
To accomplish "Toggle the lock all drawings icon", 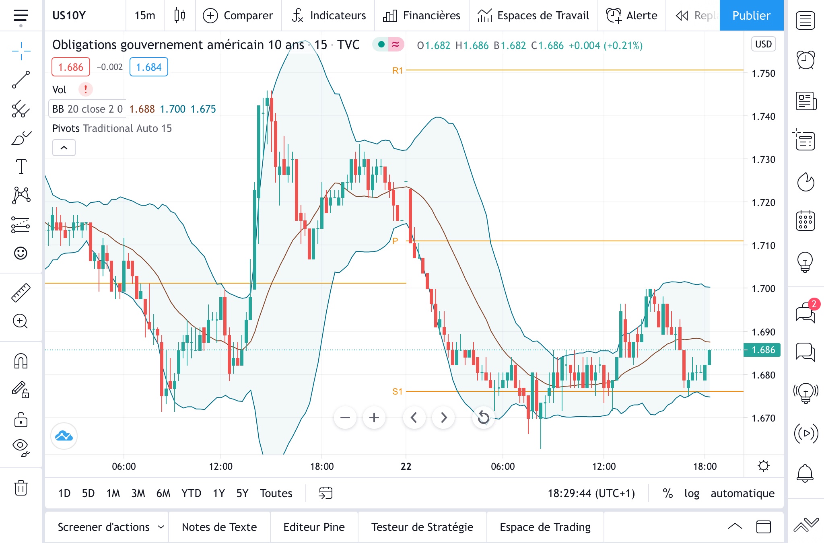I will [21, 420].
